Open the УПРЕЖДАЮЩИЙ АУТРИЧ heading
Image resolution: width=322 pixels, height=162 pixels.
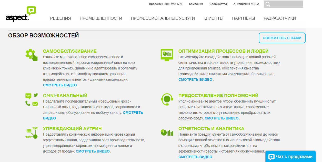(x=72, y=129)
